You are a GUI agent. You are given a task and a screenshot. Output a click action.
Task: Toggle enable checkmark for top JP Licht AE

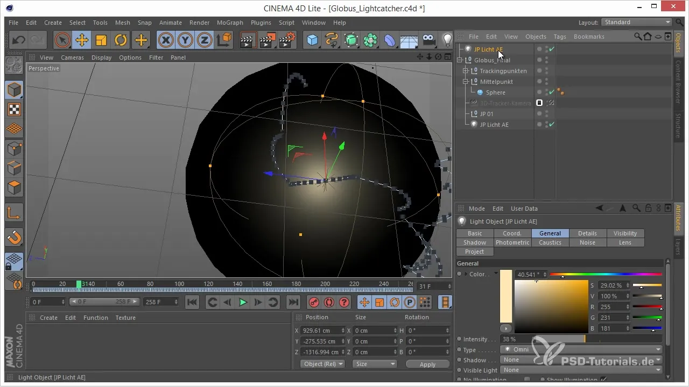coord(552,49)
